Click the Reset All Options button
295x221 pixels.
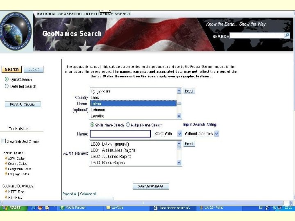point(23,104)
